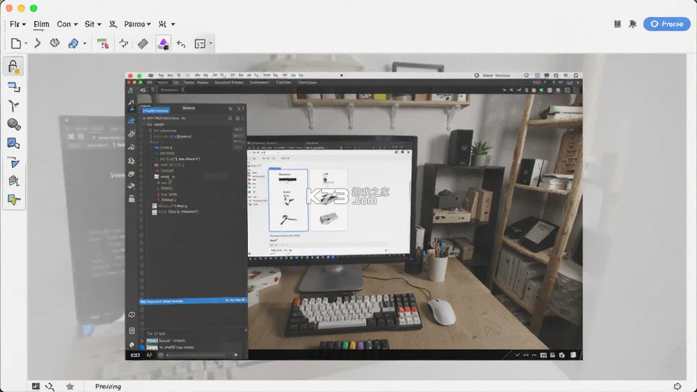The width and height of the screenshot is (697, 392).
Task: Click the blue "Frome" button
Action: [667, 24]
